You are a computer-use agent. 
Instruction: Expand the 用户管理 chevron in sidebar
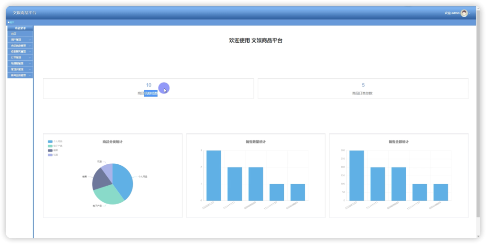(x=30, y=40)
